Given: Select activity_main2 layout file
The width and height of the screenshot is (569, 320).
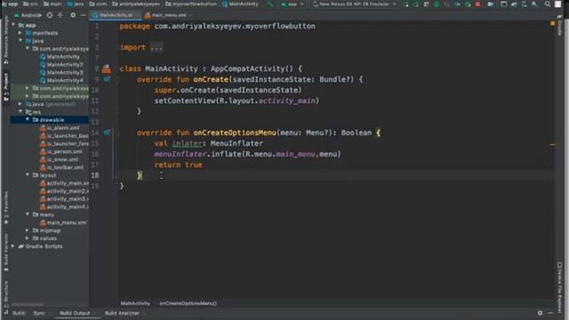Looking at the screenshot, I should pyautogui.click(x=68, y=191).
